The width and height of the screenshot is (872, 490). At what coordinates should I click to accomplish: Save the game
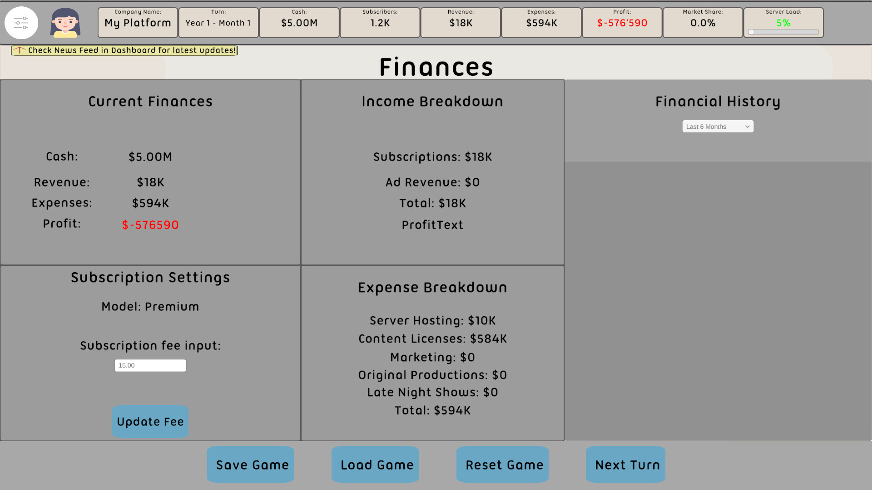[x=250, y=464]
